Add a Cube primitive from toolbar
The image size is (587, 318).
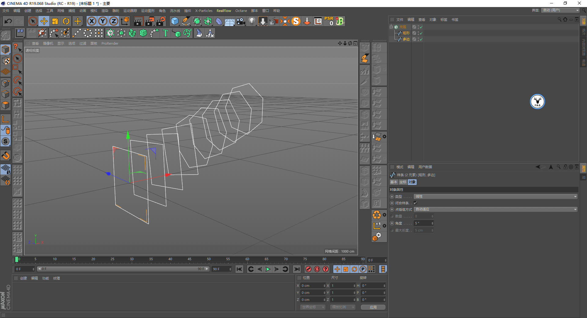tap(175, 21)
